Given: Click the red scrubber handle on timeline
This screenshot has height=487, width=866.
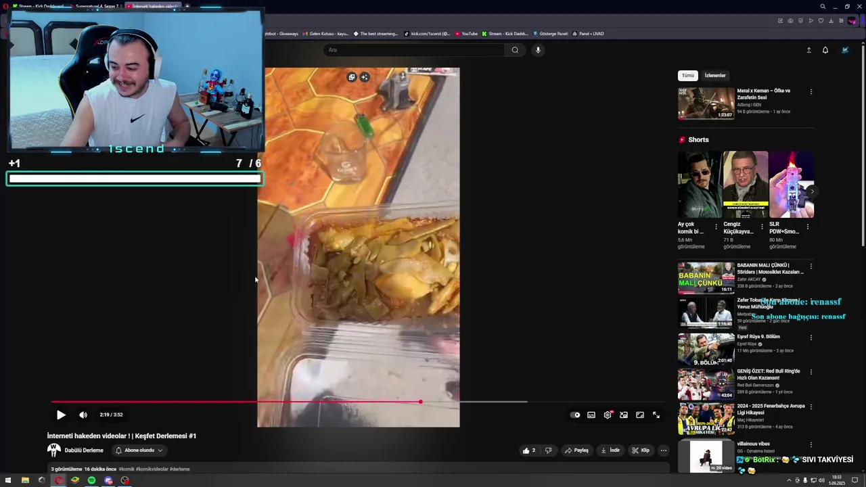Looking at the screenshot, I should coord(420,402).
